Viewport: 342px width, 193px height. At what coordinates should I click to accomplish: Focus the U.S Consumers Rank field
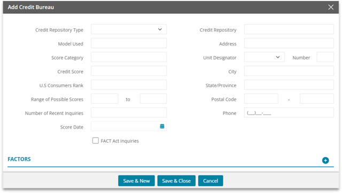pyautogui.click(x=129, y=85)
